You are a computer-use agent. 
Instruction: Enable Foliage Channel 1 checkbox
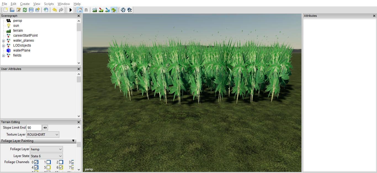pyautogui.click(x=49, y=162)
